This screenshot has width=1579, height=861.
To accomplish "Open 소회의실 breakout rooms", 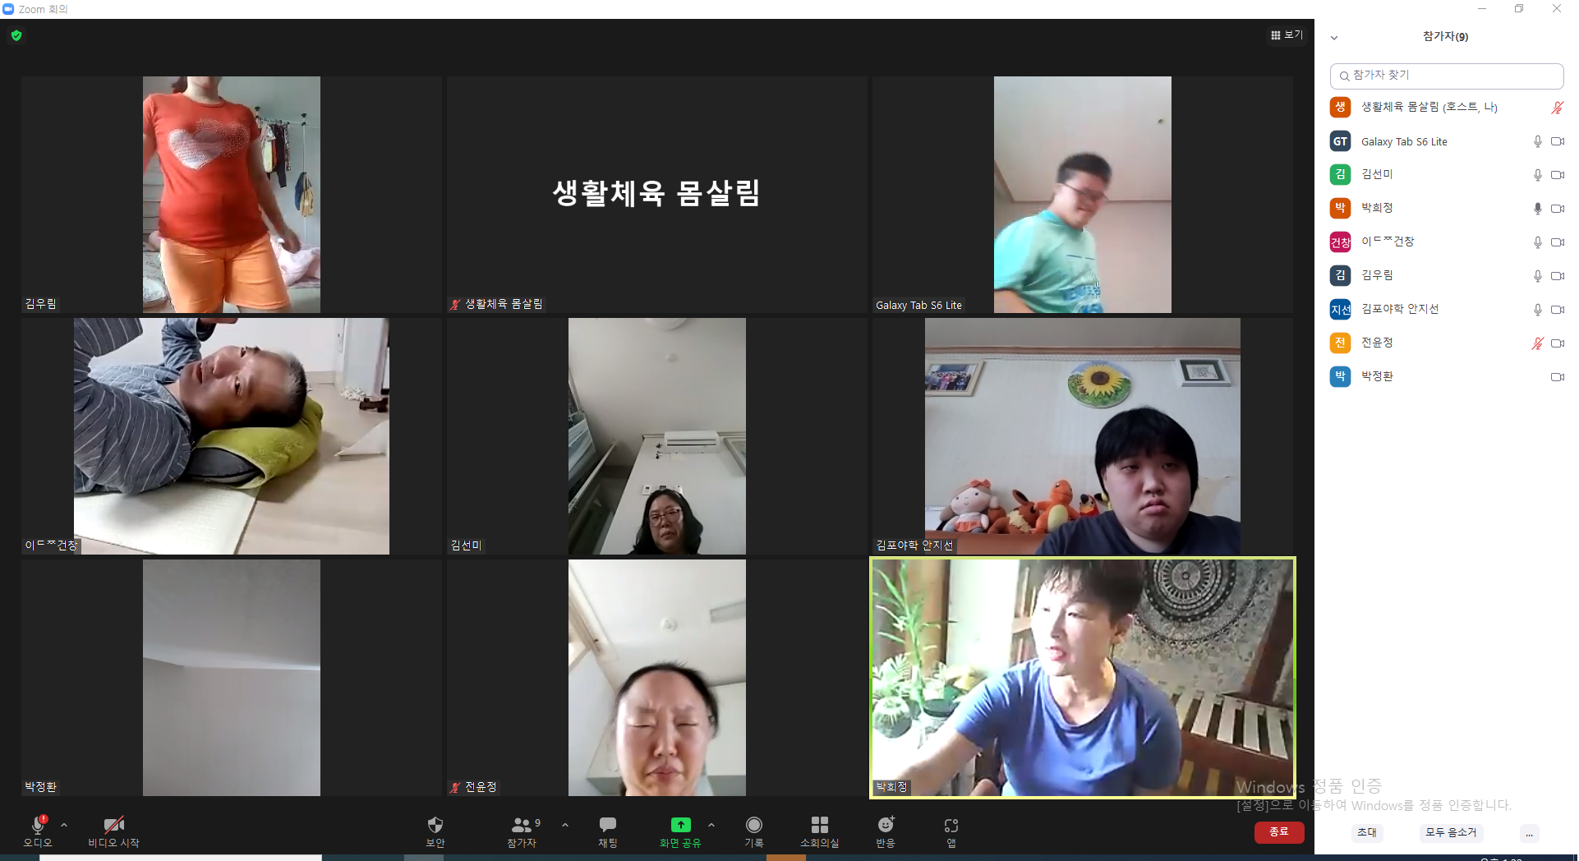I will (819, 825).
